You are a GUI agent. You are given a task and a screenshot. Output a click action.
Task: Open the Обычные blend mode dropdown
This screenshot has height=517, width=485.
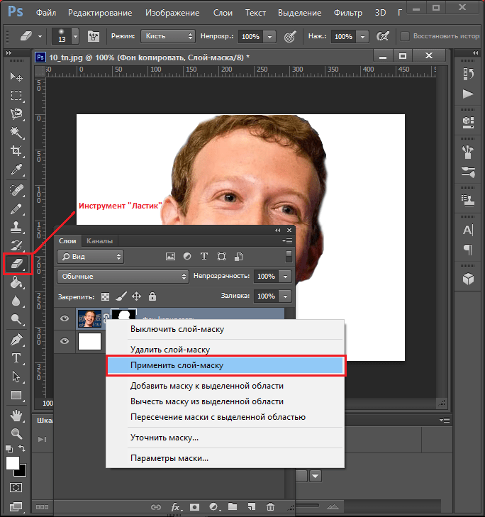coord(123,277)
